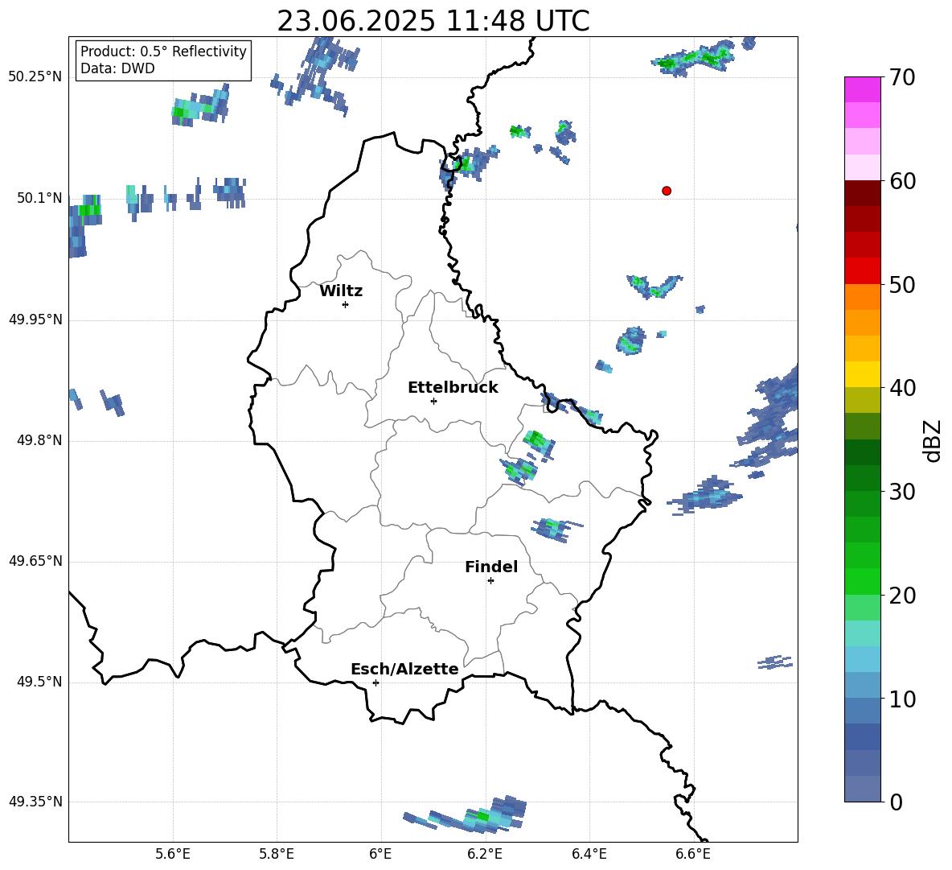This screenshot has width=952, height=870.
Task: Click the 6.2°E longitude label
Action: [485, 854]
